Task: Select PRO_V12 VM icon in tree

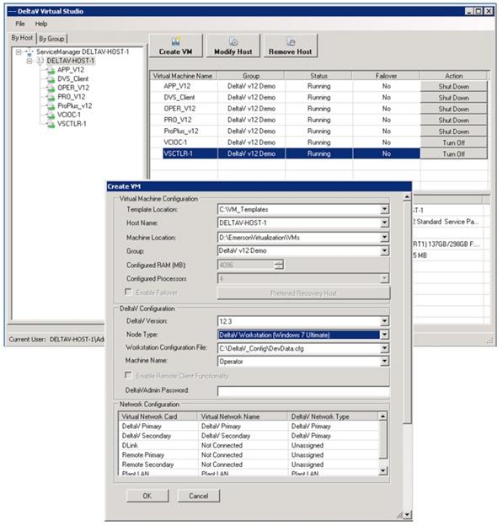Action: pos(51,97)
